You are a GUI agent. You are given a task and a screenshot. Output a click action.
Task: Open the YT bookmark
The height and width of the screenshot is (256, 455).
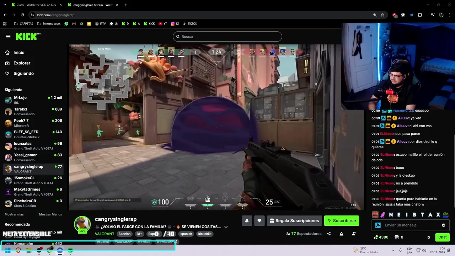(x=163, y=24)
